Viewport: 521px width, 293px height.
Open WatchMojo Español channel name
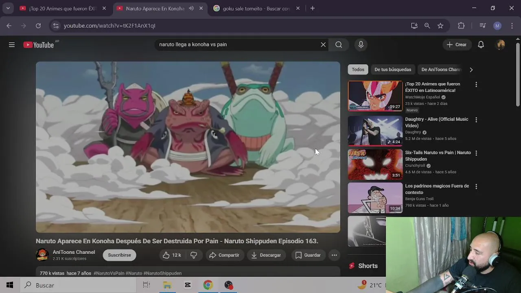click(422, 97)
